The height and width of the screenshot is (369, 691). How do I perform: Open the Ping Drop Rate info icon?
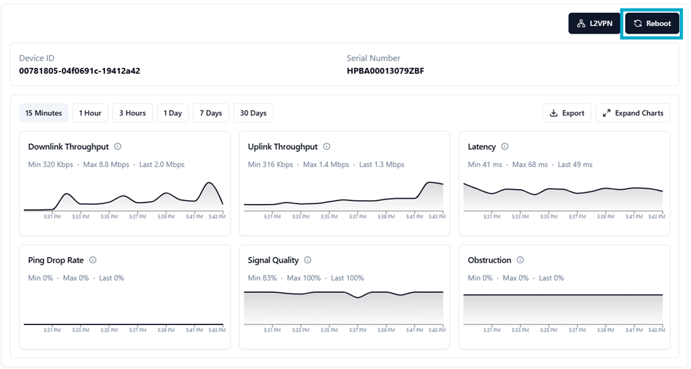pyautogui.click(x=93, y=260)
